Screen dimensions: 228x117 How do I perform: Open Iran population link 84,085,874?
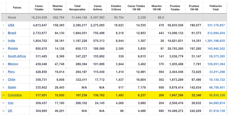[x=217, y=103]
